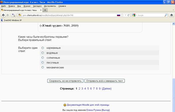Click the Выход logout link
The height and width of the screenshot is (112, 175).
(105, 110)
